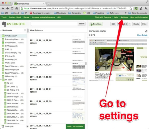Bookmark this page with the star icon
The height and width of the screenshot is (129, 149).
[131, 8]
